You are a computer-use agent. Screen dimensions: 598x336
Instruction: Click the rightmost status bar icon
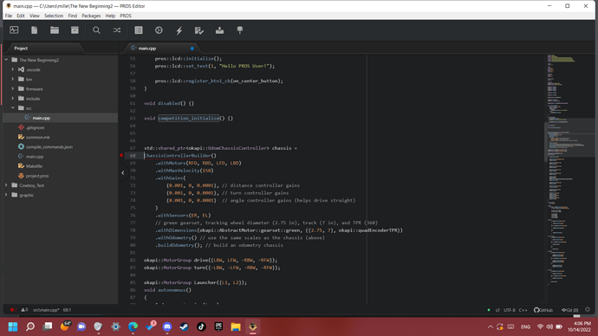point(588,310)
